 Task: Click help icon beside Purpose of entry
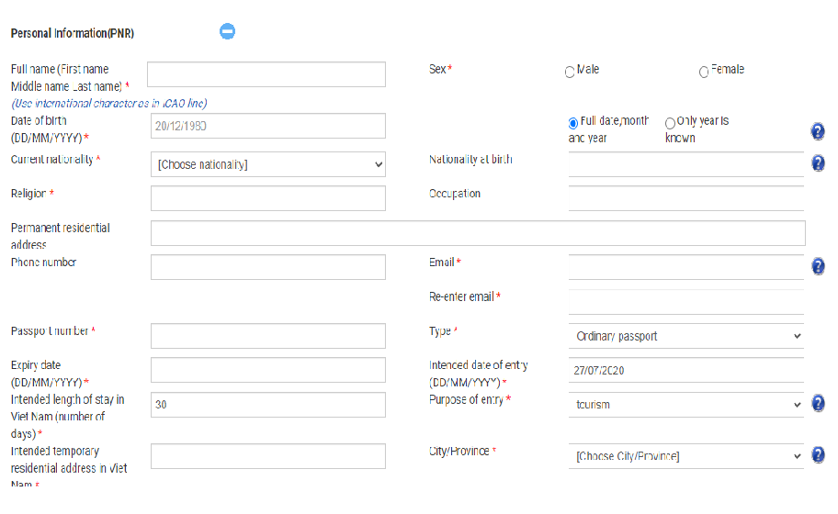click(x=818, y=404)
